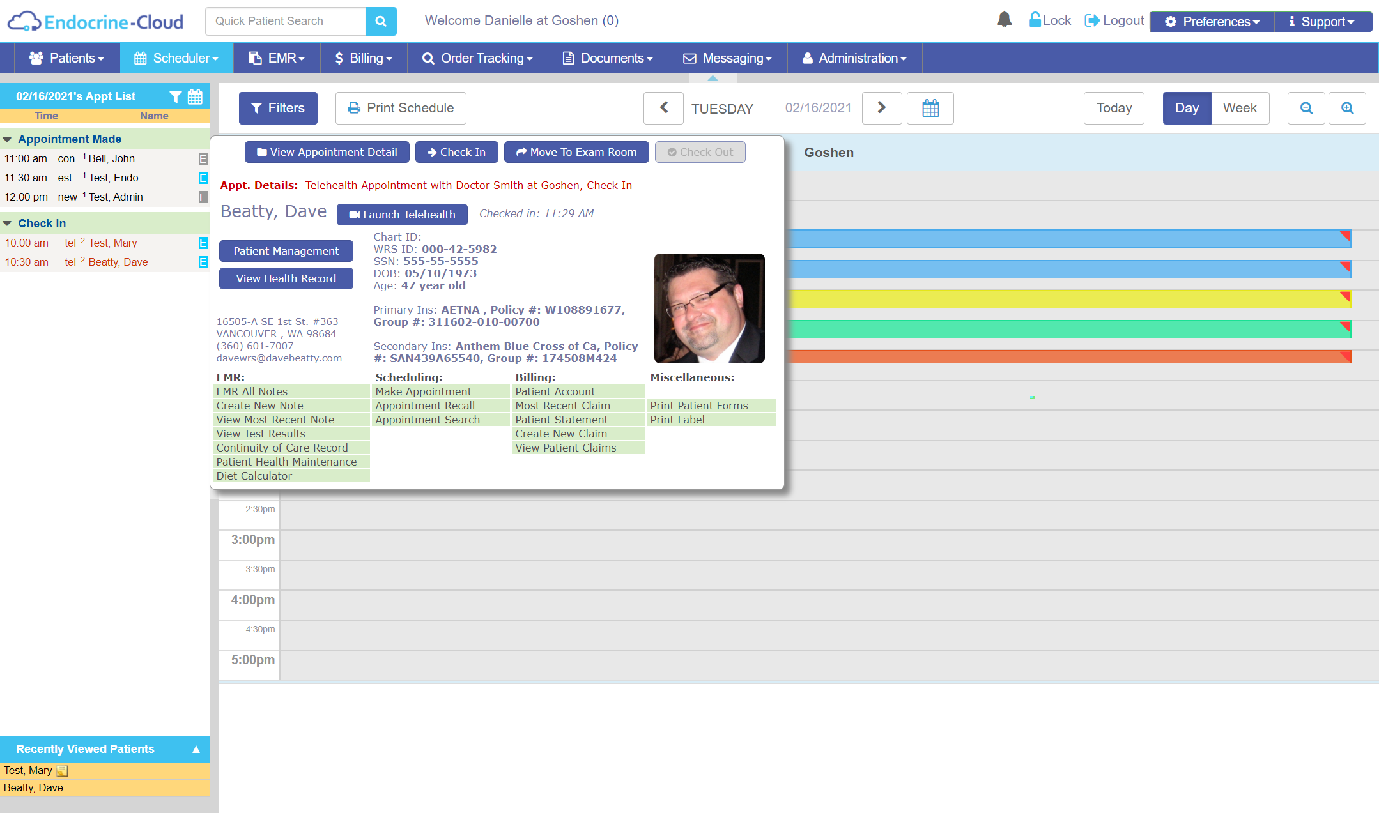Screen dimensions: 1379x813
Task: Click the quick patient search magnifier button
Action: click(x=381, y=21)
